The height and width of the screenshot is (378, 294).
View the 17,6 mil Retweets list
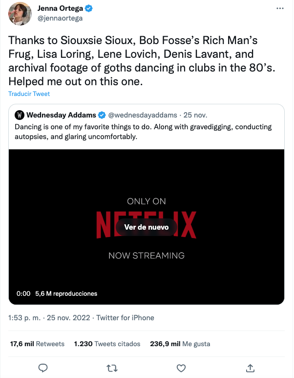(x=37, y=344)
